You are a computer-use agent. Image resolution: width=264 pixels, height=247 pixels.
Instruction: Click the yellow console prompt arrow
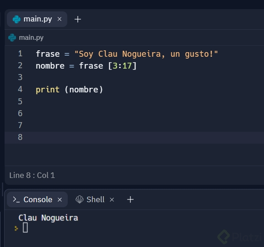[16, 228]
